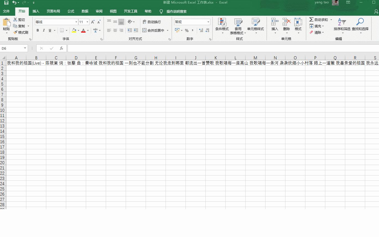Expand the Merge and Center (合并后居中) arrow
Image resolution: width=379 pixels, height=237 pixels.
[167, 30]
